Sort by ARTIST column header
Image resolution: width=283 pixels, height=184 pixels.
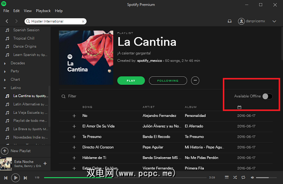pos(149,107)
